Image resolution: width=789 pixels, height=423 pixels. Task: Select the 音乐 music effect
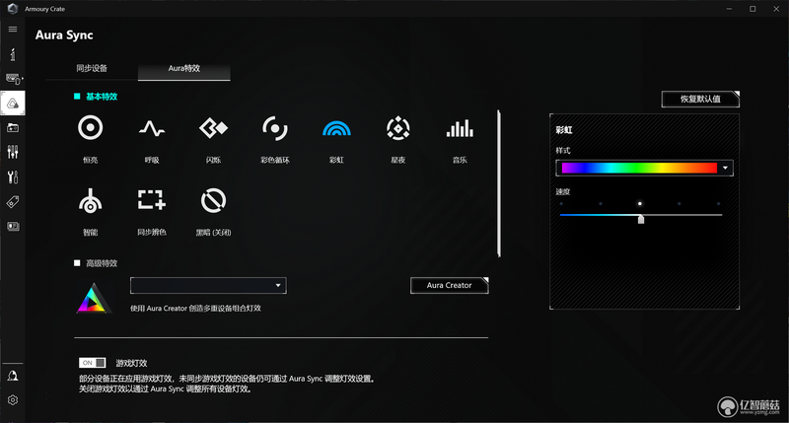pyautogui.click(x=460, y=129)
